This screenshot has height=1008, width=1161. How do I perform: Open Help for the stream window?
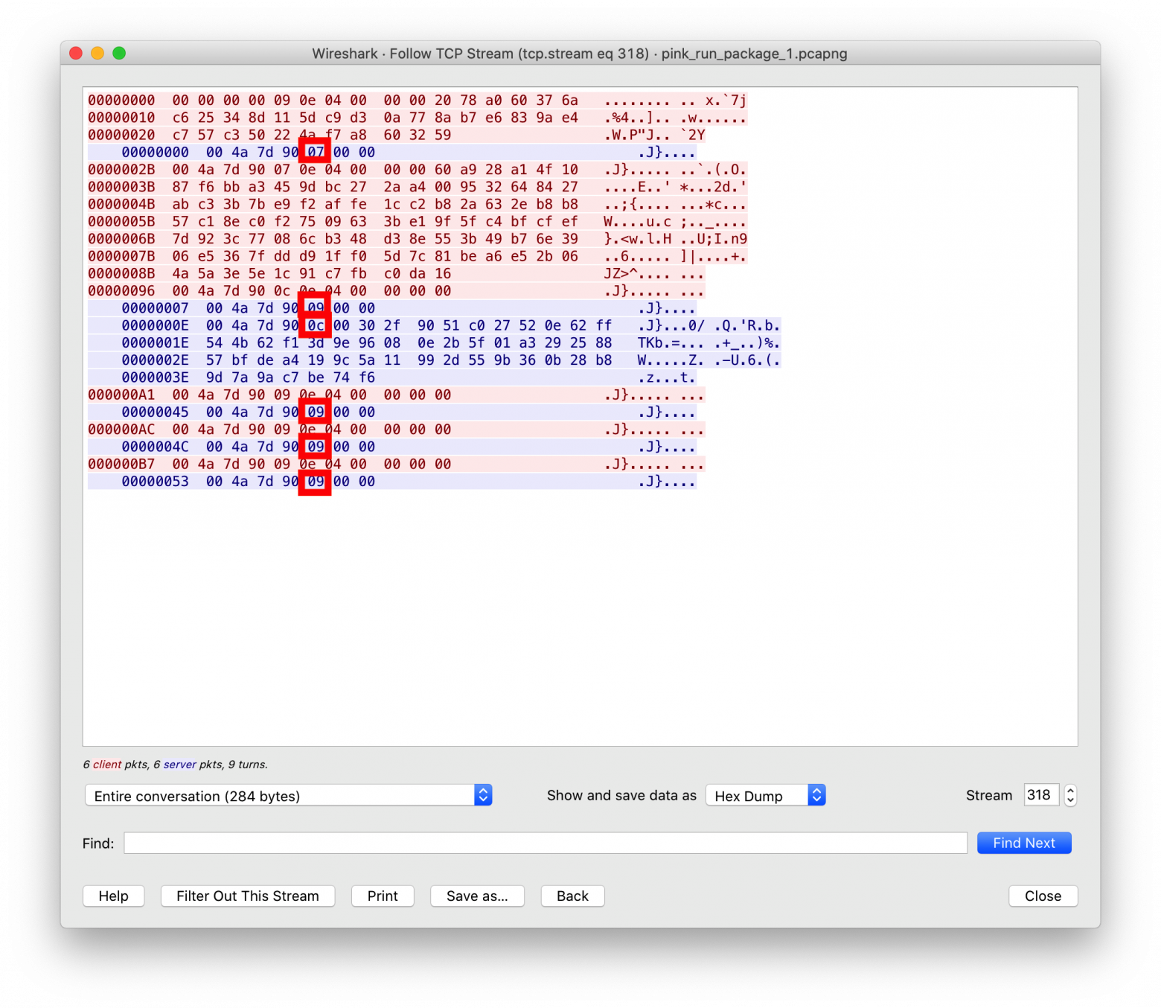[x=113, y=896]
